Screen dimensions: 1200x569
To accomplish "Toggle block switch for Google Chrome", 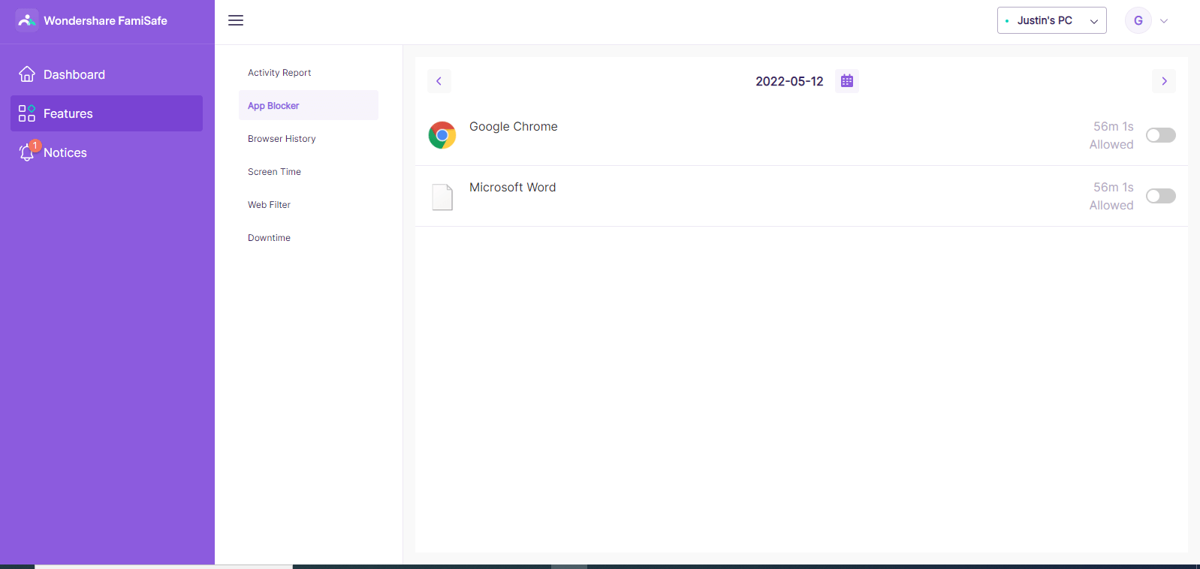I will 1160,135.
